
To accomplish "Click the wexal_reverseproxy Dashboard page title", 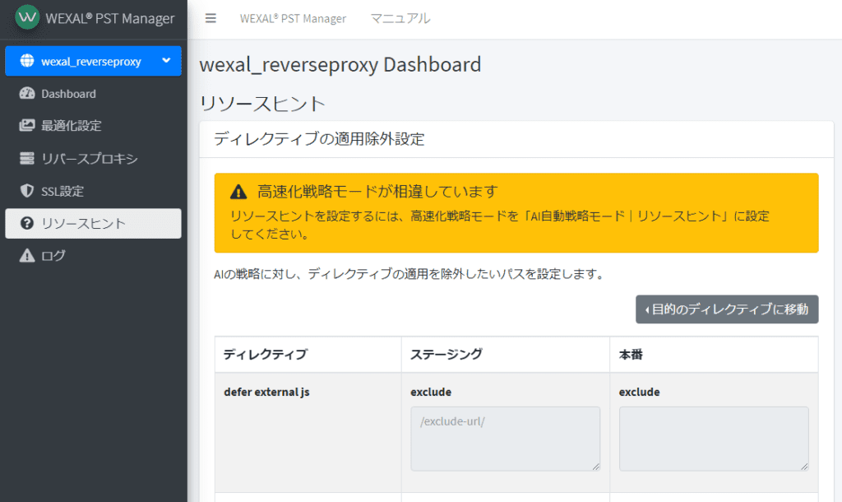I will click(x=340, y=64).
